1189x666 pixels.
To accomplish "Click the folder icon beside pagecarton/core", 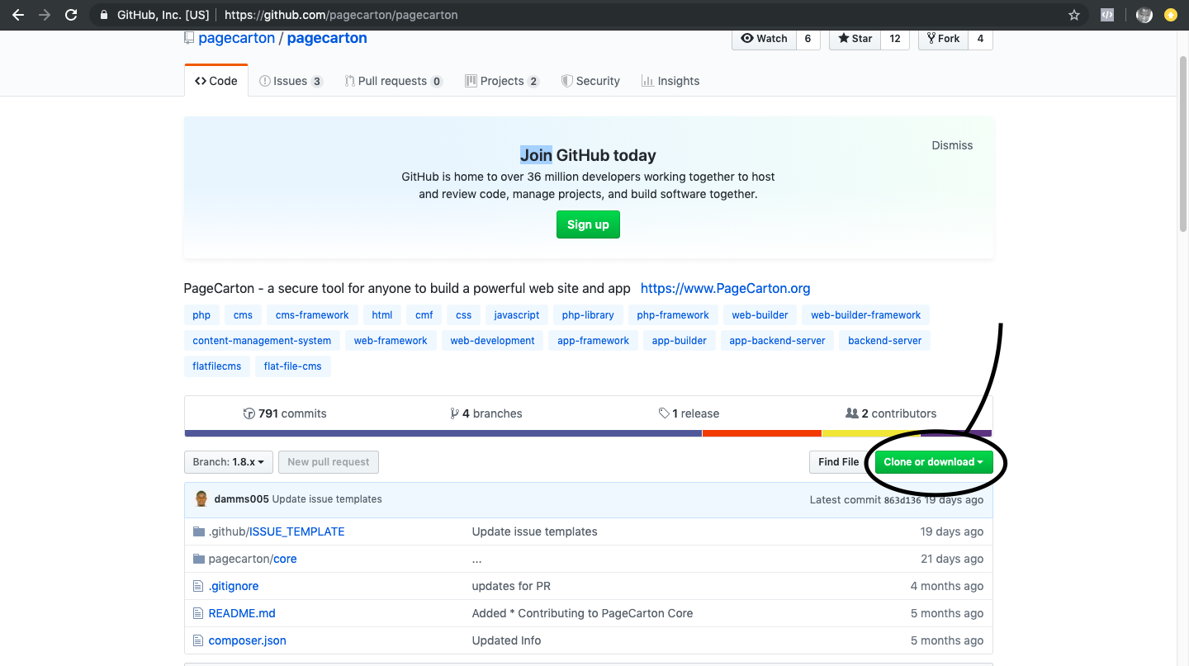I will 198,559.
